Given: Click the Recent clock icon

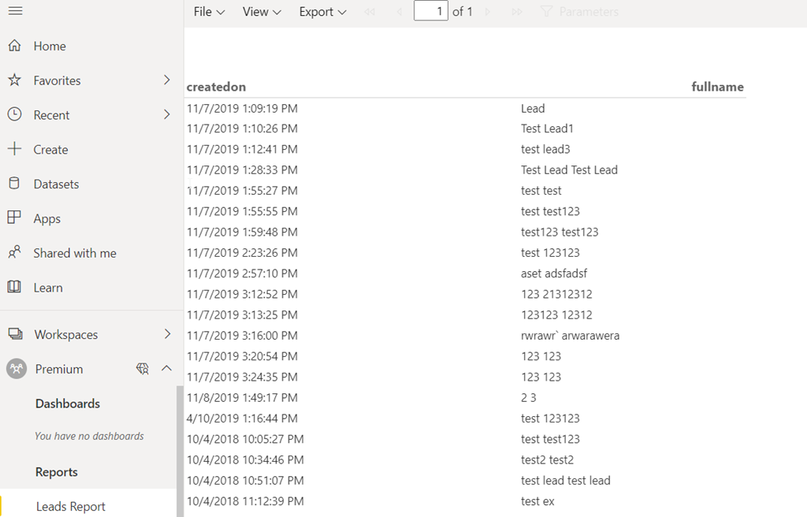Looking at the screenshot, I should click(14, 115).
